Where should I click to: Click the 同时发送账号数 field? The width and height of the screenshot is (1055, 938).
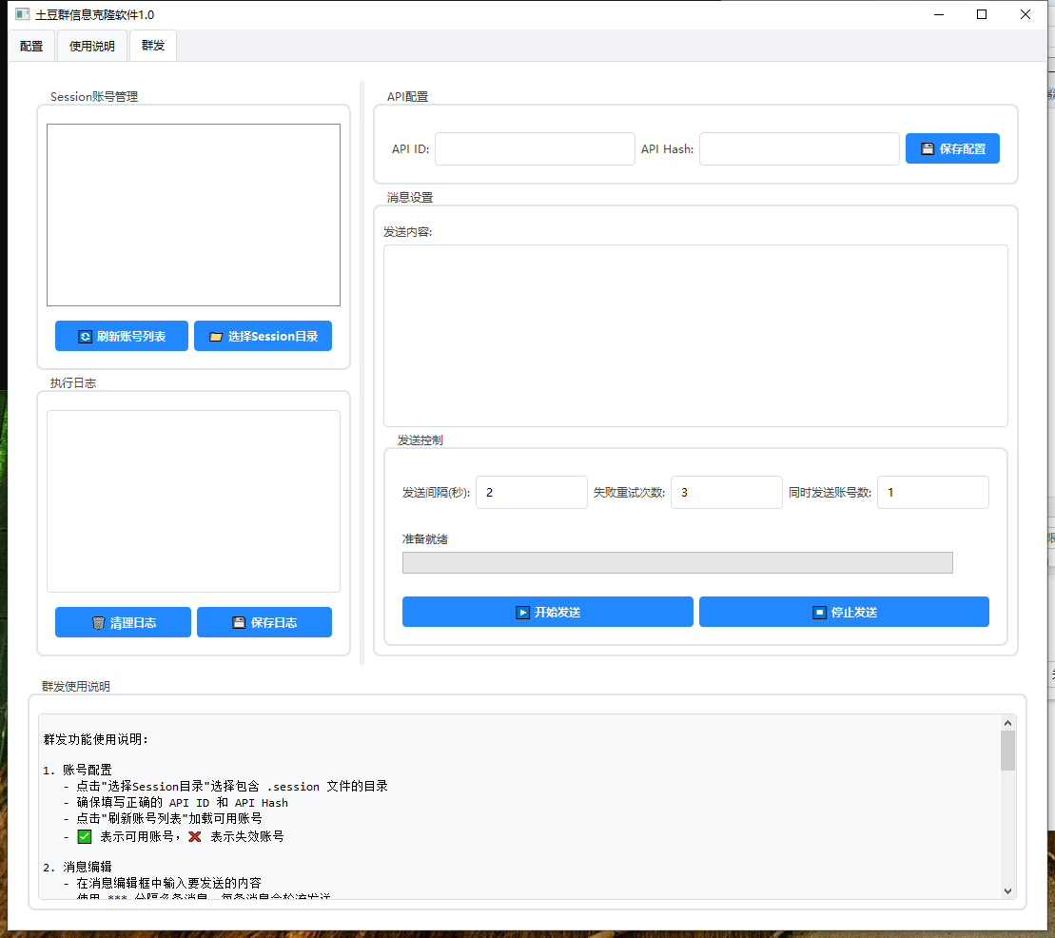pyautogui.click(x=932, y=493)
